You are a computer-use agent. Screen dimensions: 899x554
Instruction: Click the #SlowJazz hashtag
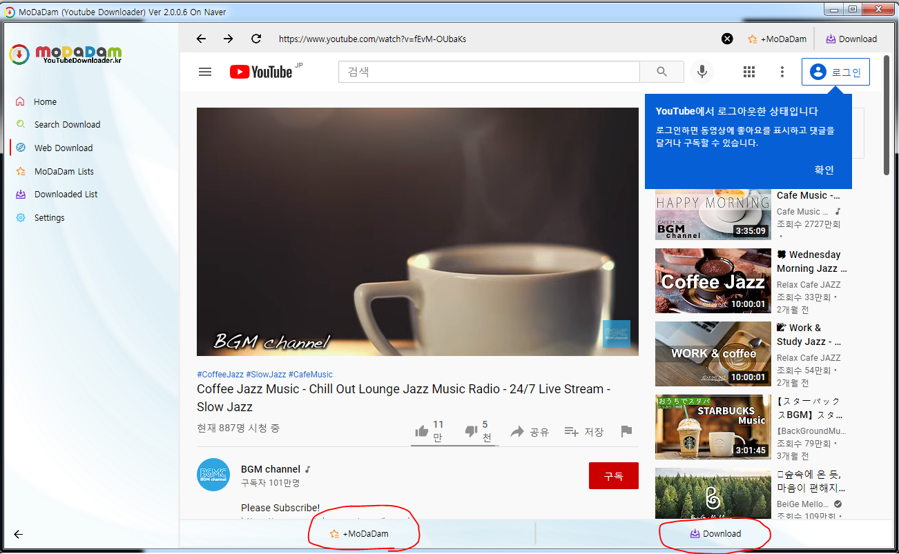pyautogui.click(x=266, y=374)
